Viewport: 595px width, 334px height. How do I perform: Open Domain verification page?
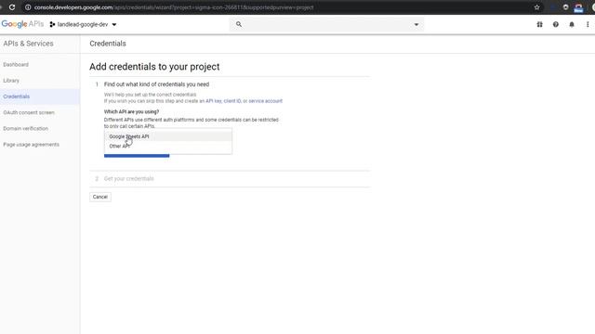tap(26, 128)
